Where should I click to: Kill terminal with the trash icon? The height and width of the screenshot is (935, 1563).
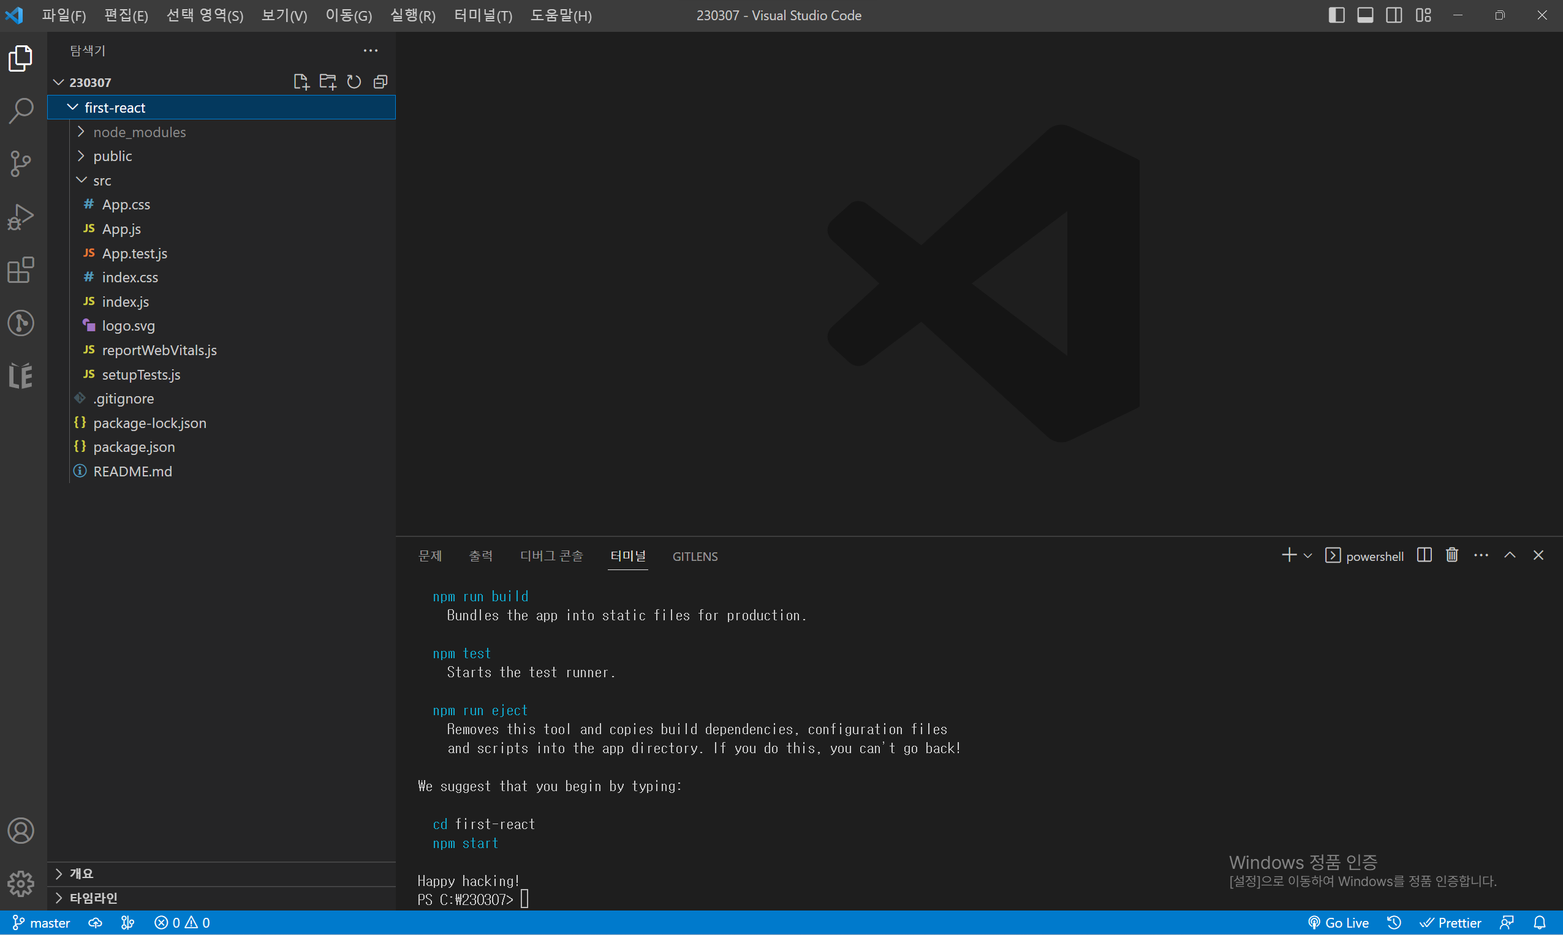[1451, 555]
